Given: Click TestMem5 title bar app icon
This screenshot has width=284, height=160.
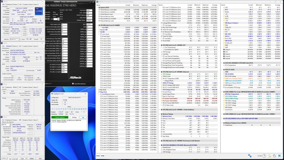Looking at the screenshot, I should [x=52, y=94].
